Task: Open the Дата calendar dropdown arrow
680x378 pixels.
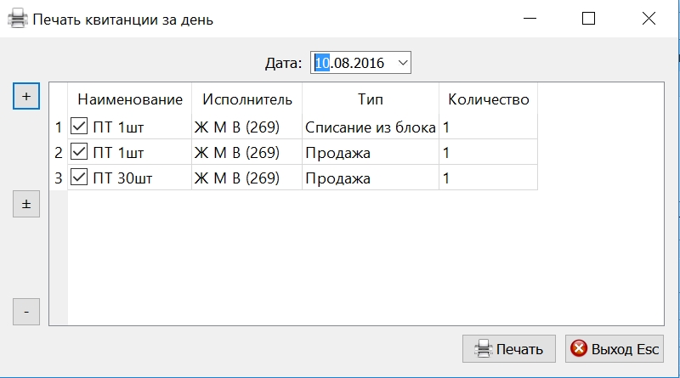Action: [x=403, y=63]
